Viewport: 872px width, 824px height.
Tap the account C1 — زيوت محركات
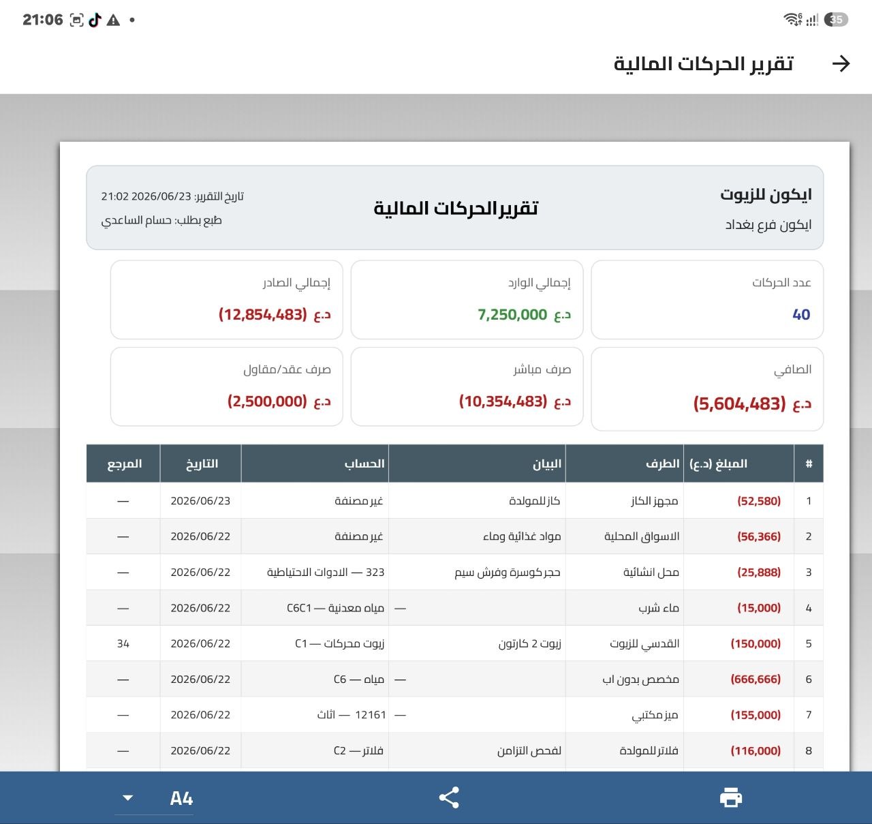pyautogui.click(x=340, y=643)
